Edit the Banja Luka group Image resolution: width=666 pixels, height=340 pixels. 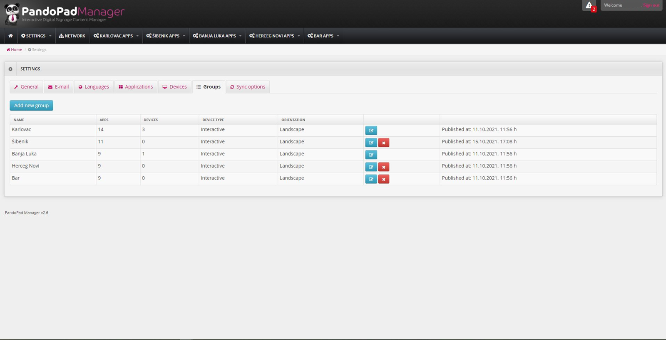[371, 155]
